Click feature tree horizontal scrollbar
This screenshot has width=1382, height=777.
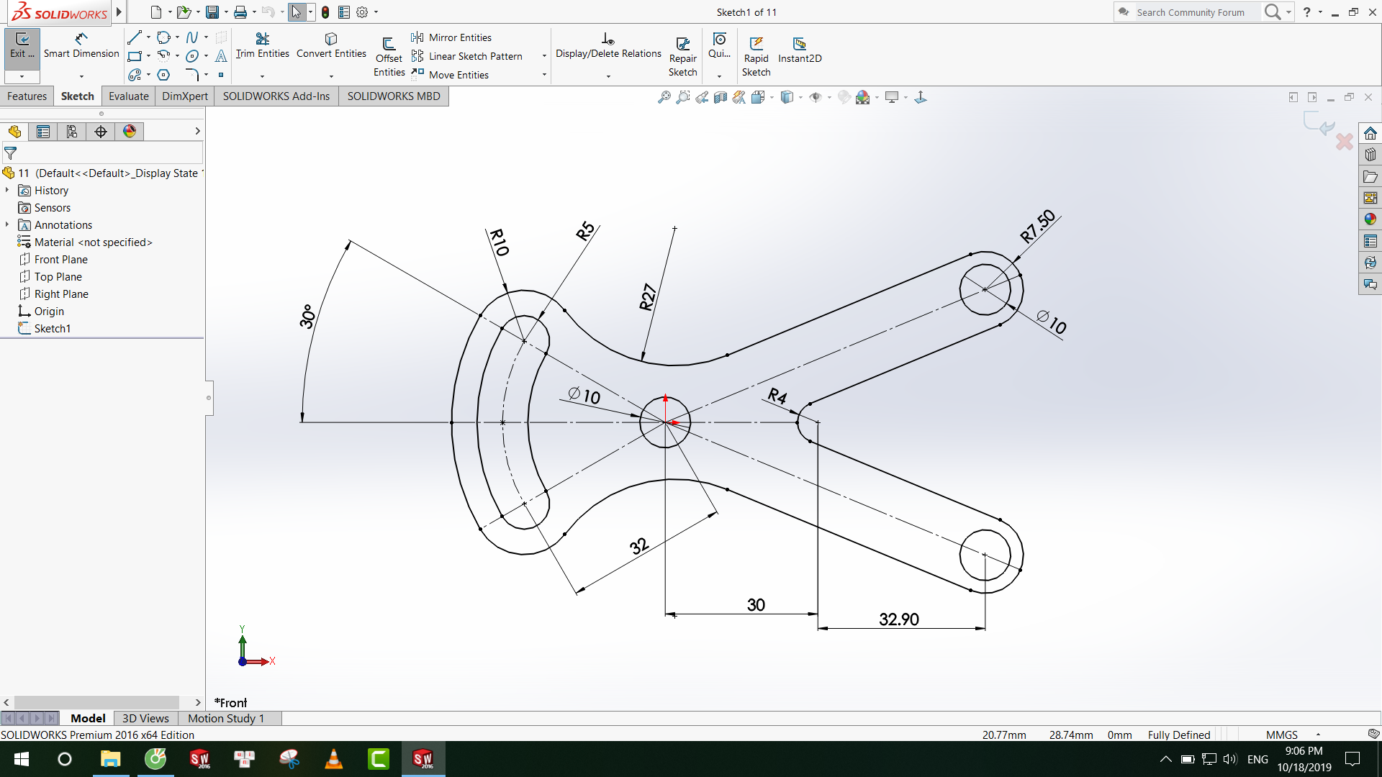tap(96, 702)
